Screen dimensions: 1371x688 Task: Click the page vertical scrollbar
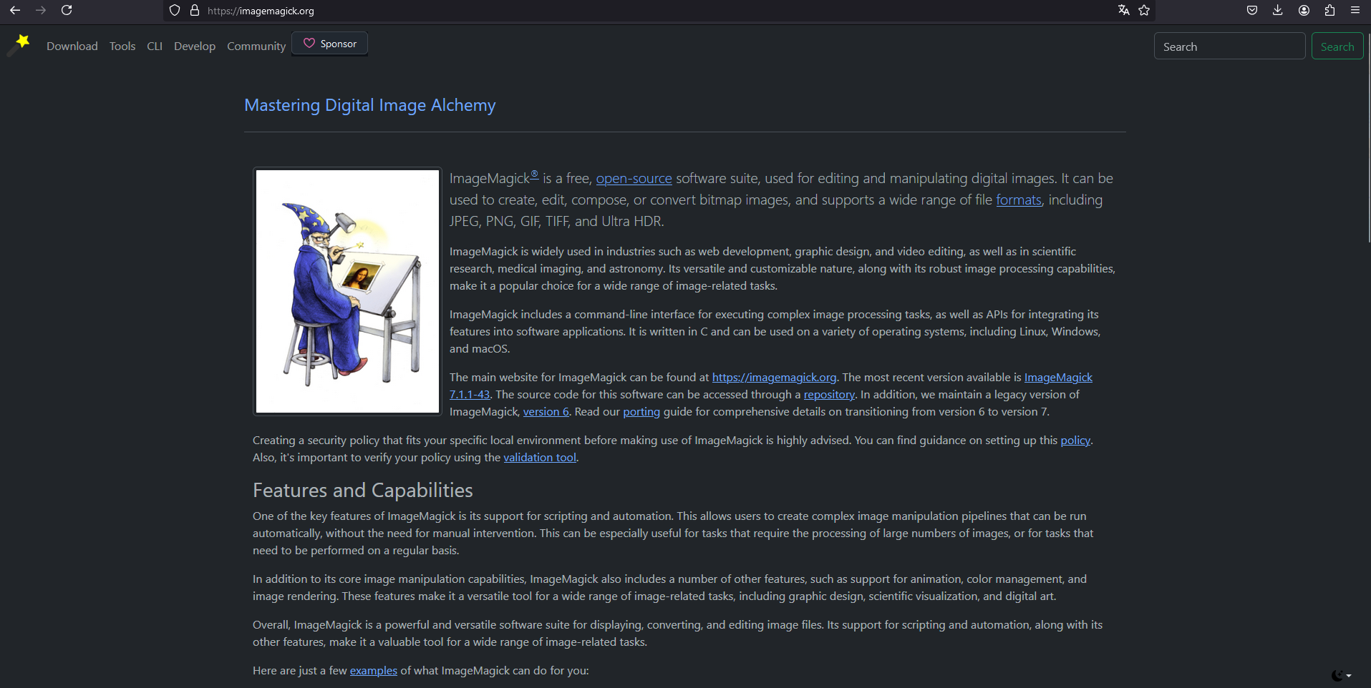click(1368, 136)
